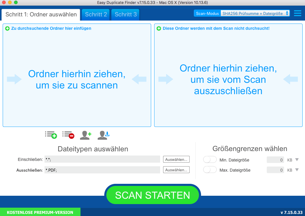
Task: Switch to the Schritt 3 tab
Action: 125,14
